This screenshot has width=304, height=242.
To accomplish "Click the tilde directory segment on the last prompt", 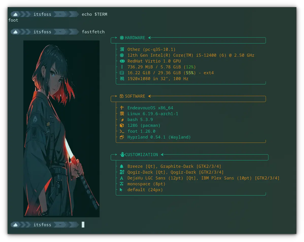I will (x=60, y=225).
